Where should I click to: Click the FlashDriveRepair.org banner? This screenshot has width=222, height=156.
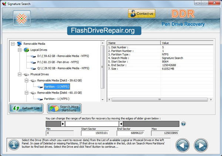point(104,31)
